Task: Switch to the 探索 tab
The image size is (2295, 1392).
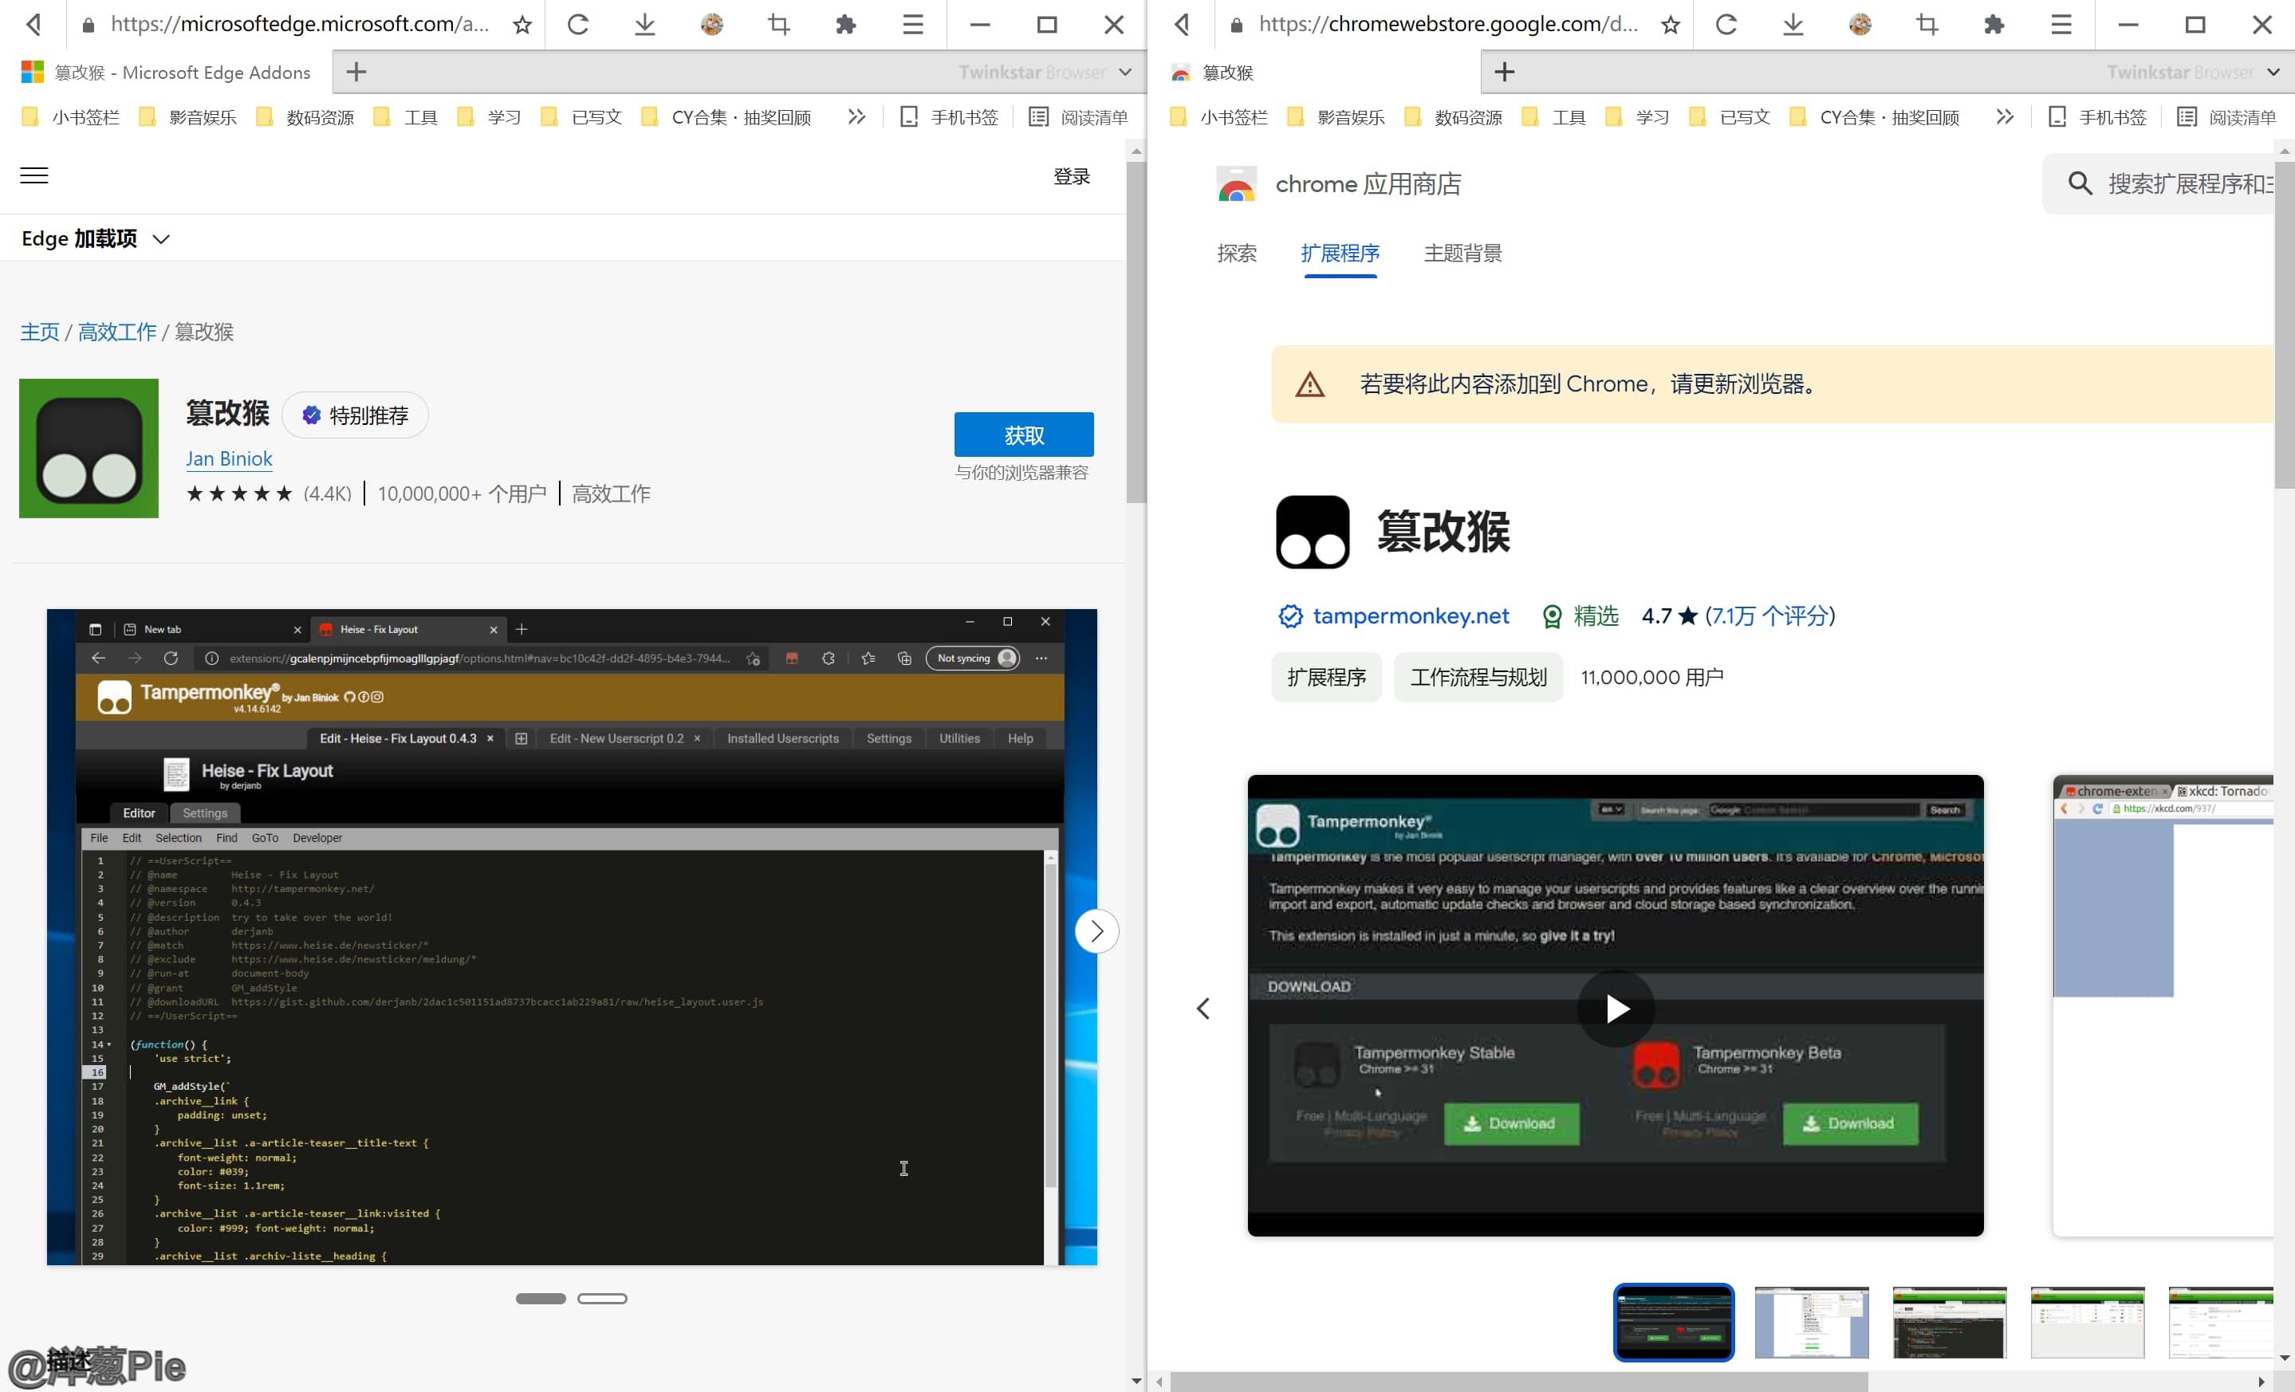Action: [x=1237, y=254]
